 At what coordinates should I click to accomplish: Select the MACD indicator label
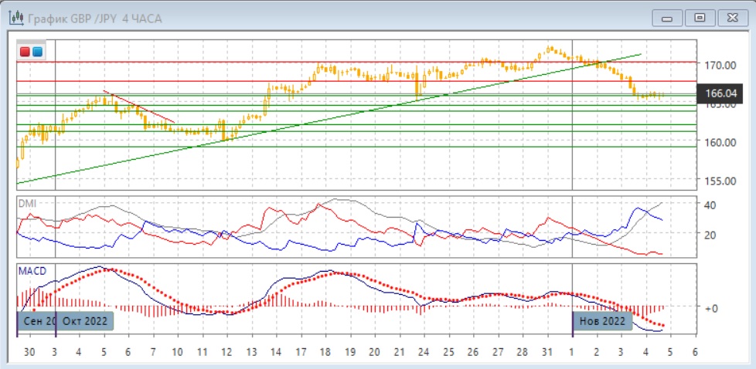[x=32, y=271]
